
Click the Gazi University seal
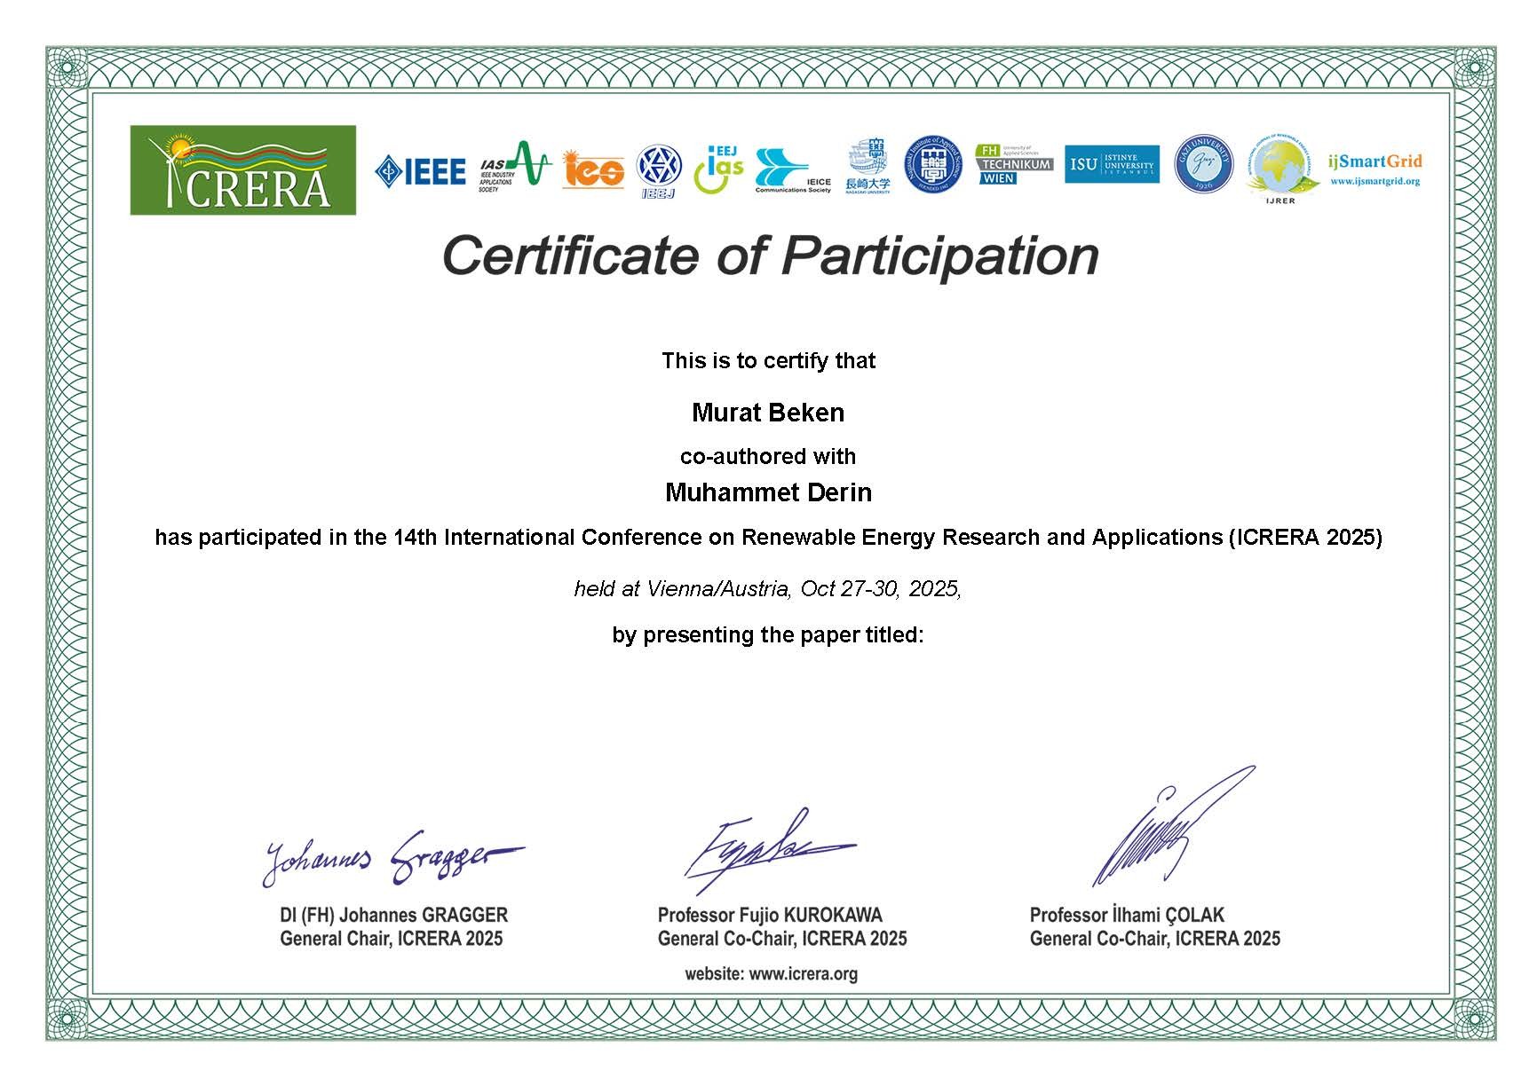click(x=1203, y=165)
